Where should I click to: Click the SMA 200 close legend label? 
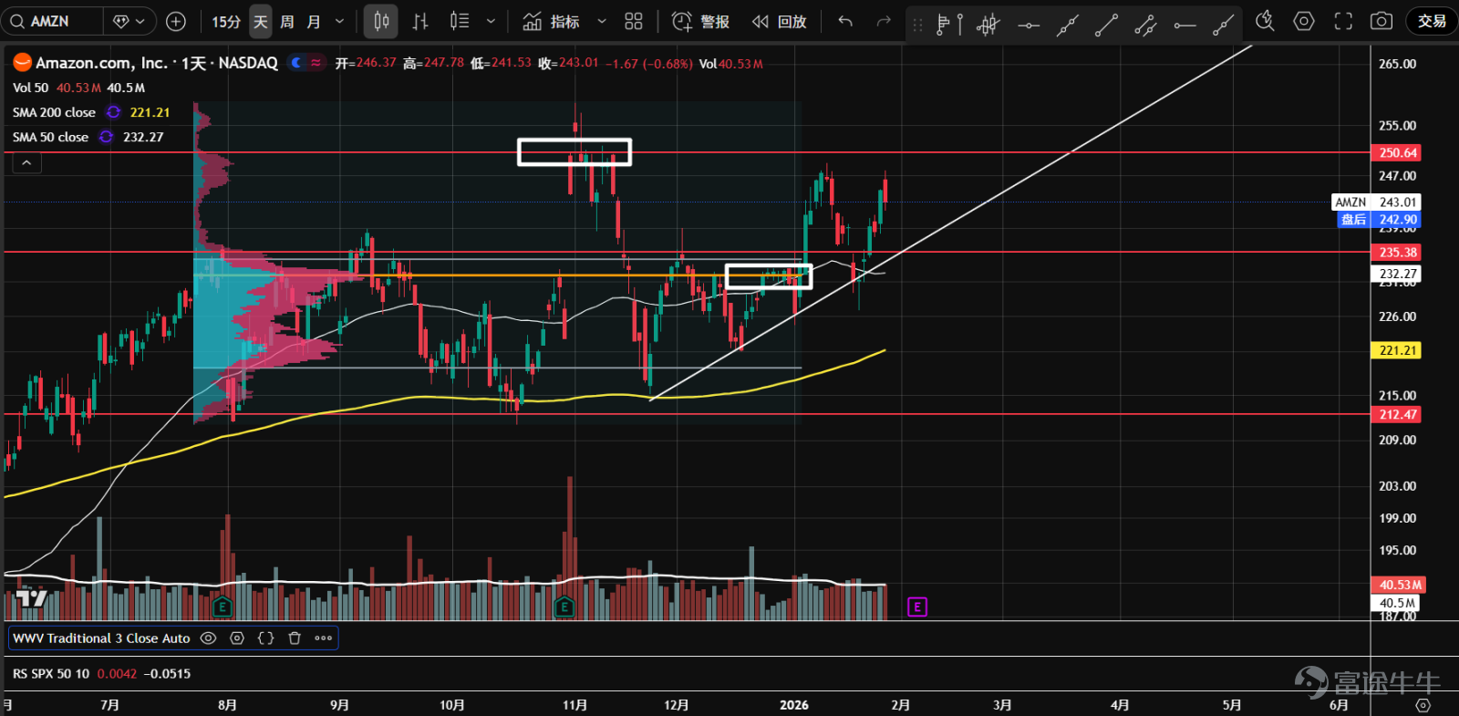click(54, 112)
